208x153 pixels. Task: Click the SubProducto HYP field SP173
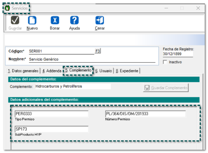[52, 129]
